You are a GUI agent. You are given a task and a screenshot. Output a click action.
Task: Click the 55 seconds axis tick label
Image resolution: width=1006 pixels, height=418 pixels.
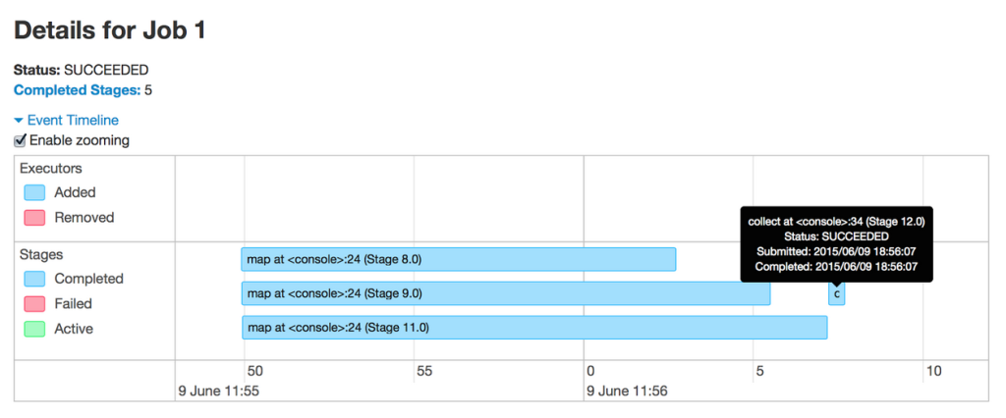[x=424, y=371]
